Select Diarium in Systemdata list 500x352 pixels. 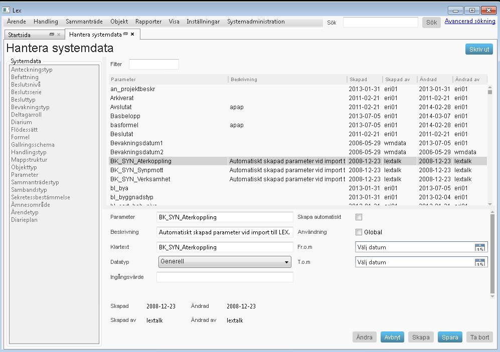click(22, 122)
